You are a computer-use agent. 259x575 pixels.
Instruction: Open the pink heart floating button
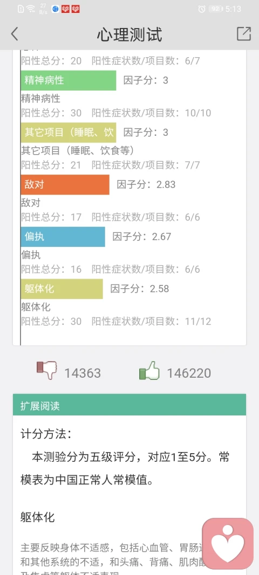[228, 543]
